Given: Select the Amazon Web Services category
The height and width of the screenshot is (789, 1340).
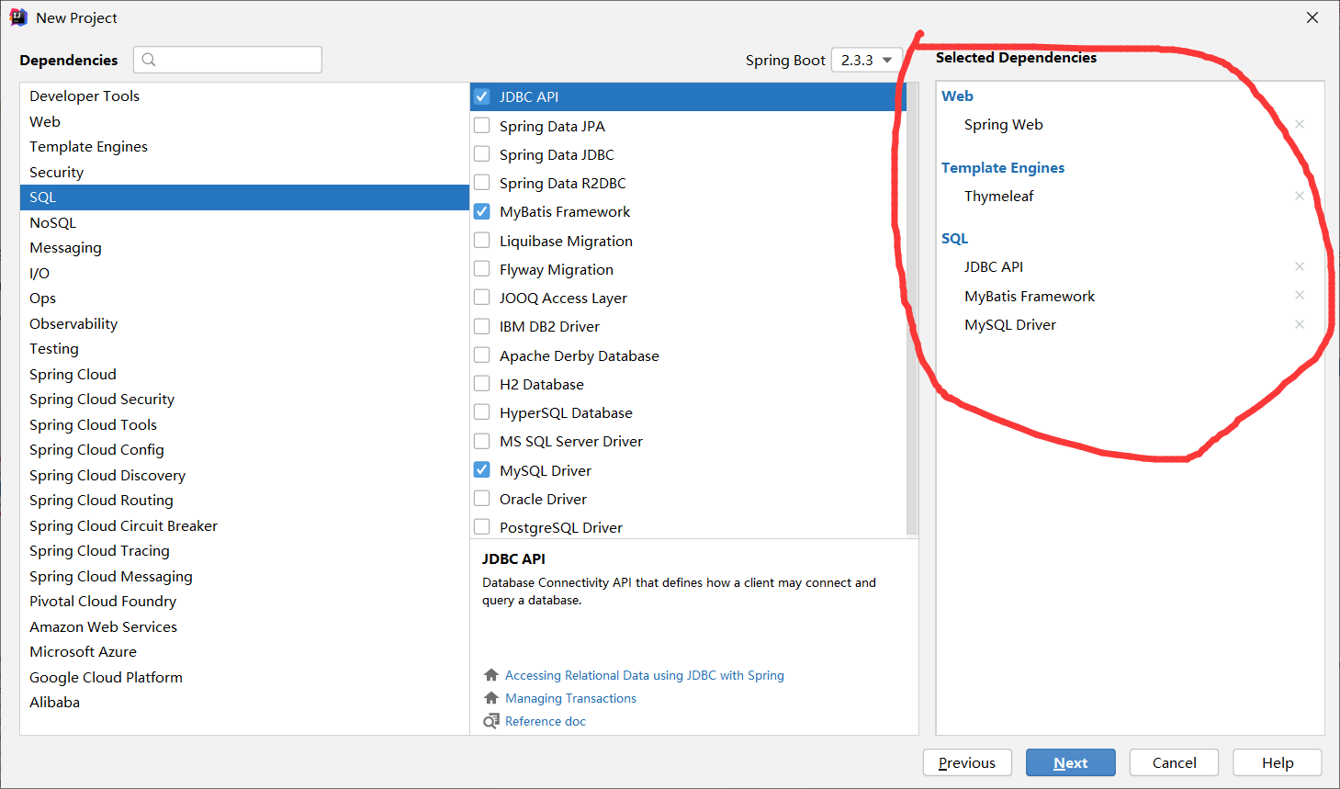Looking at the screenshot, I should coord(244,626).
